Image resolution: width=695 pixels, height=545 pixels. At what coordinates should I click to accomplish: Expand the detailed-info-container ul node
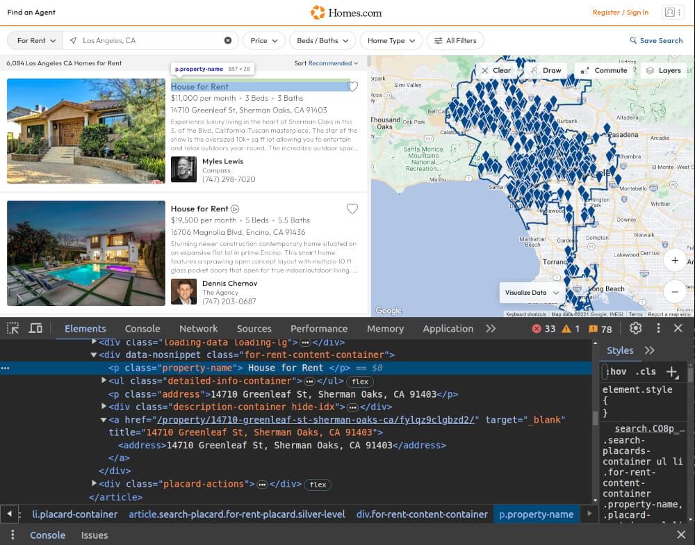tap(104, 381)
